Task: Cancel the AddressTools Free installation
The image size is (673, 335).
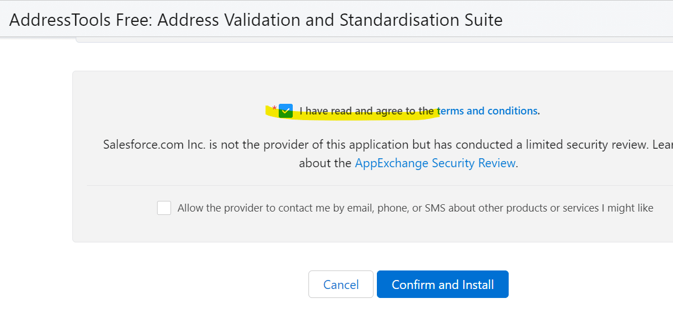Action: (340, 284)
